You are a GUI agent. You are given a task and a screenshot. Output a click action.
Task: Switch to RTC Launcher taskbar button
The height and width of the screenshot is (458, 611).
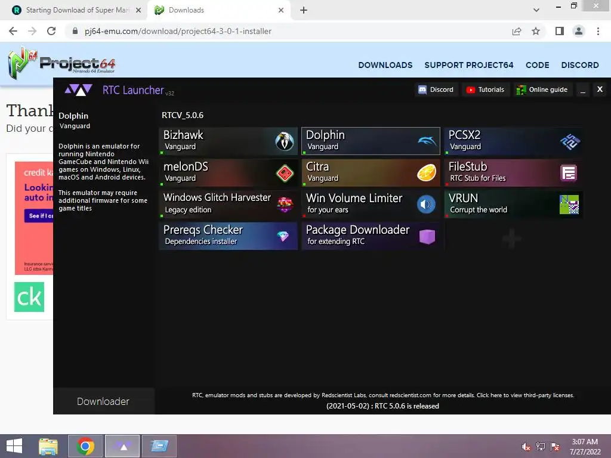tap(122, 446)
